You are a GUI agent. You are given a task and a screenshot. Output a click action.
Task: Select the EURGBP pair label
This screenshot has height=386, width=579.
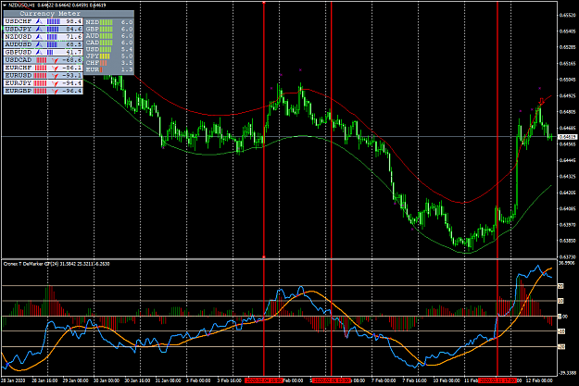pyautogui.click(x=19, y=91)
